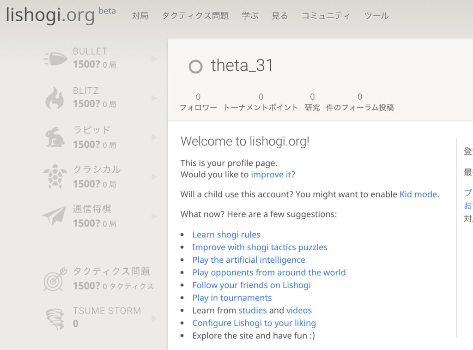The image size is (473, 350).
Task: Click the offline status circle beside theta_31
Action: click(195, 66)
